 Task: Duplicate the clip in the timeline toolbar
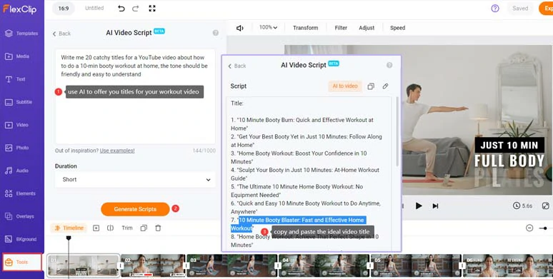pos(144,228)
